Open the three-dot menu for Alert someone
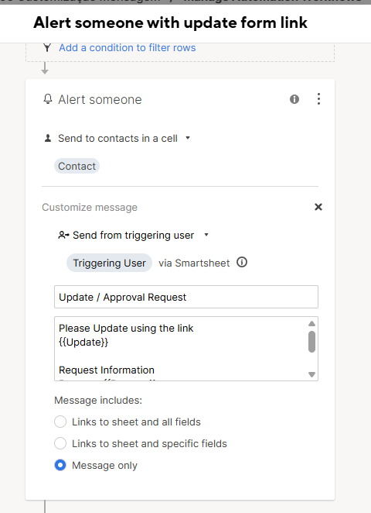371x513 pixels. [x=318, y=99]
